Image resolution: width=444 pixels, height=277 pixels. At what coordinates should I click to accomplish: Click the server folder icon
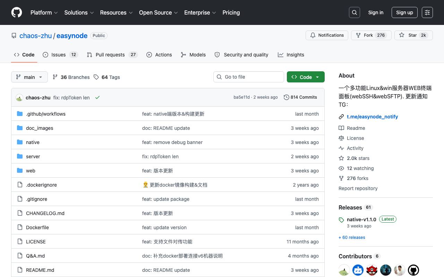coord(20,156)
